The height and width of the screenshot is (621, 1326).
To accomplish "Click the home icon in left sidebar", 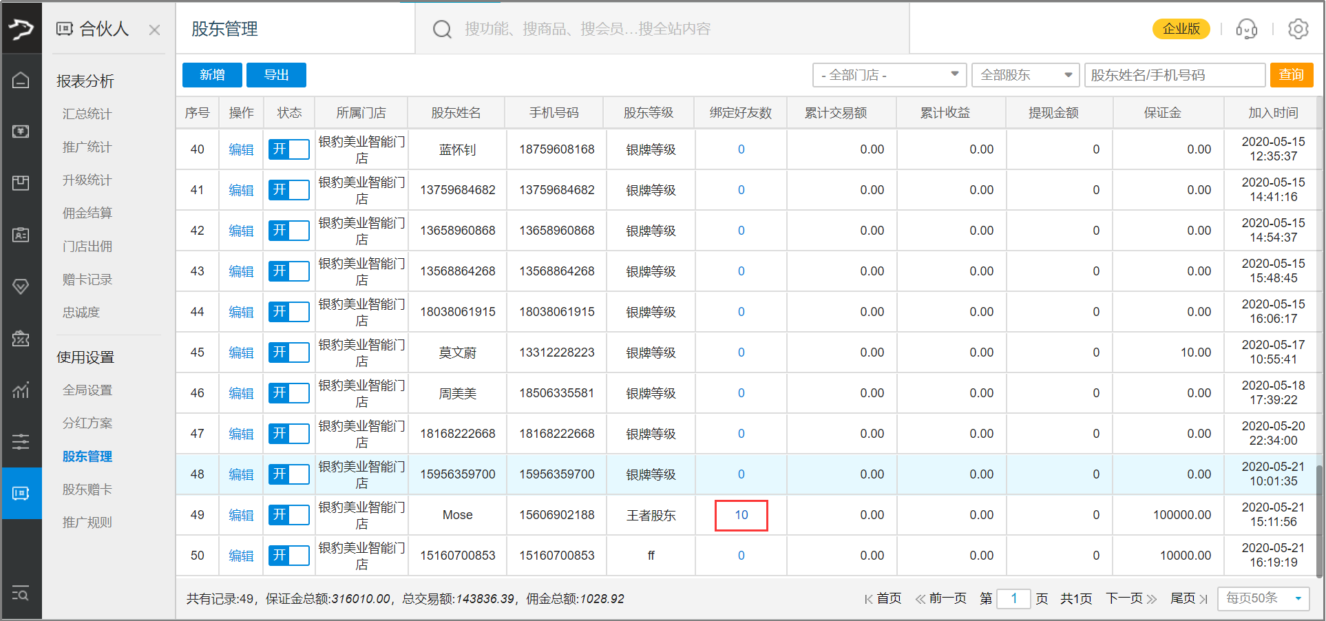I will 21,81.
